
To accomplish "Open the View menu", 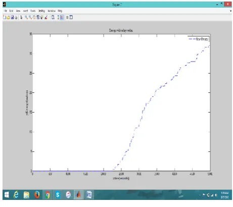I will (x=18, y=11).
